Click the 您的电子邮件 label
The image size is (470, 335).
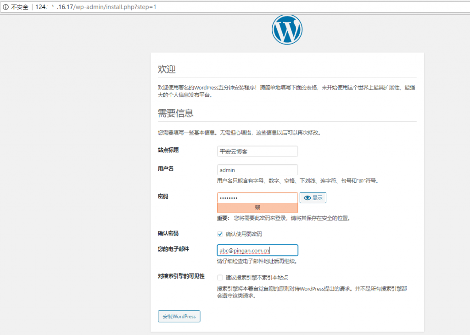[173, 249]
